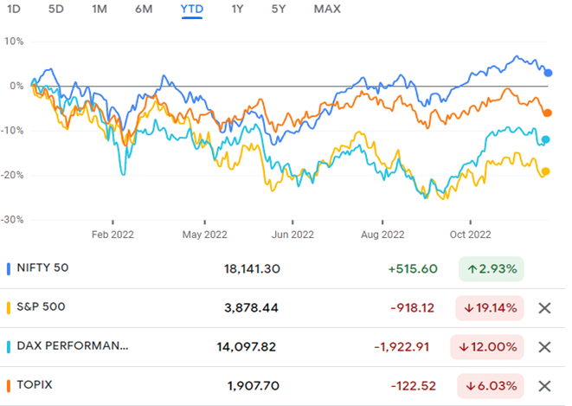The image size is (572, 406).
Task: Click the S&P 500 yellow color marker
Action: pos(9,308)
